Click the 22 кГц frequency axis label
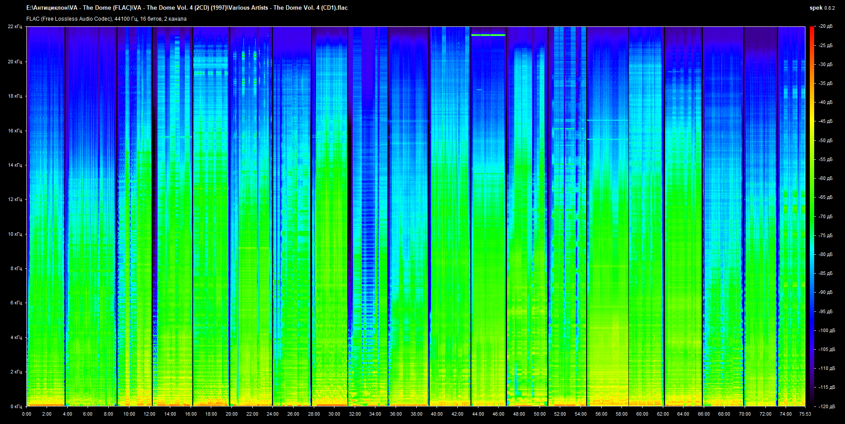 tap(15, 26)
